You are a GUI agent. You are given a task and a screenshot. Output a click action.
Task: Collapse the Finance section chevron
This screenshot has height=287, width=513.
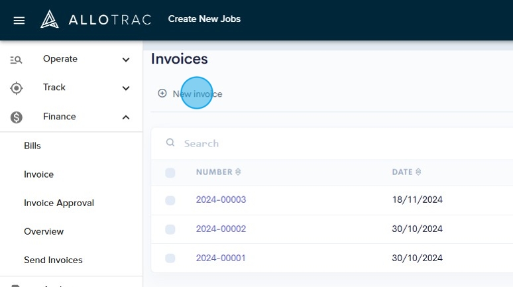coord(126,117)
